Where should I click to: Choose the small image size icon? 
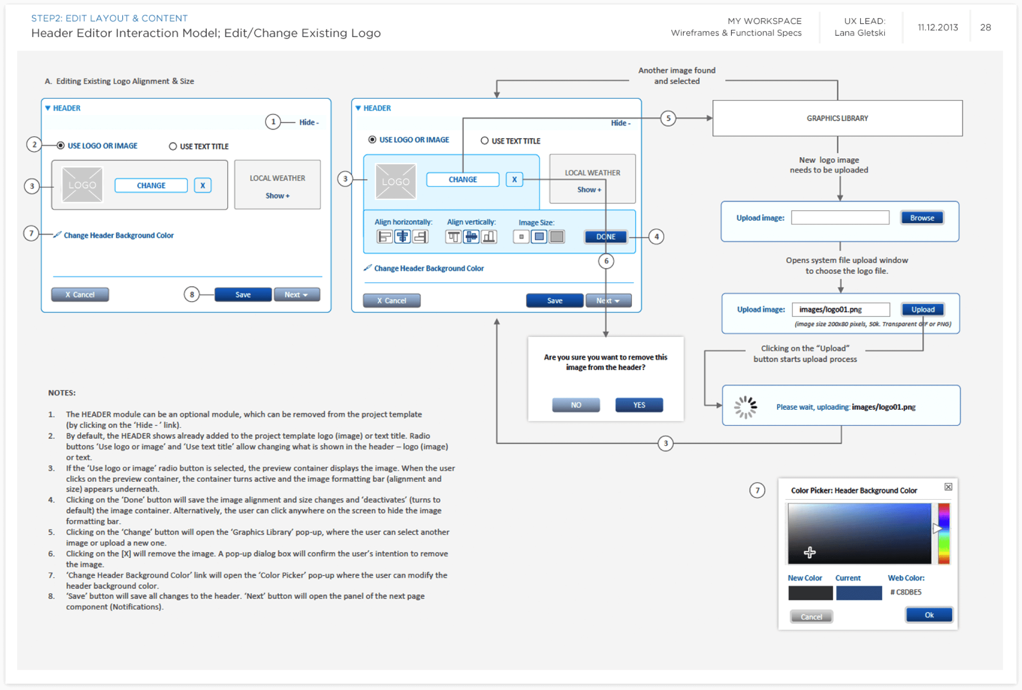click(x=521, y=236)
